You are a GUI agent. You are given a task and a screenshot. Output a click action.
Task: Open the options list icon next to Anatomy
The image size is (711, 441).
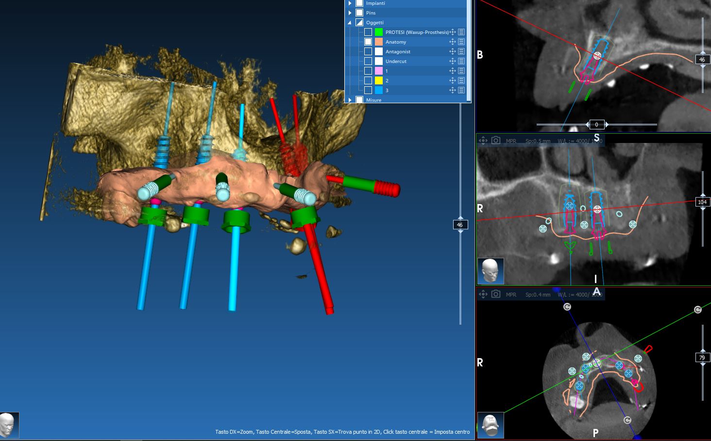[460, 42]
